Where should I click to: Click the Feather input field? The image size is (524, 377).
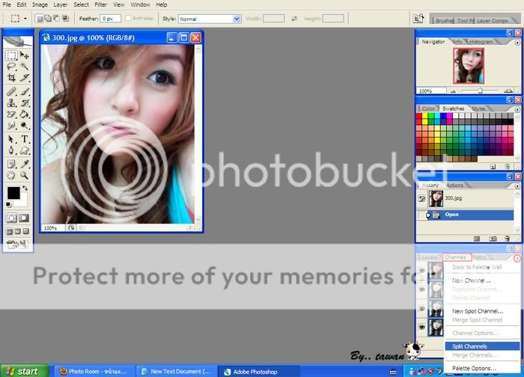click(x=111, y=18)
